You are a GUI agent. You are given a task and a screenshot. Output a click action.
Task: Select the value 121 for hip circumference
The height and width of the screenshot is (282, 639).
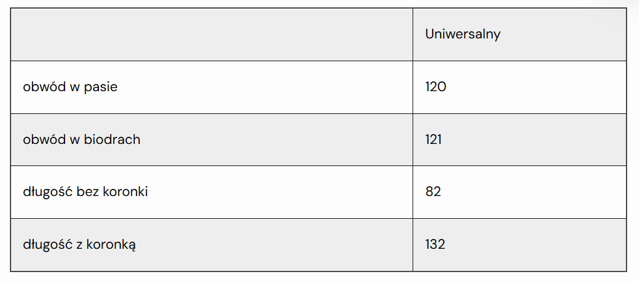click(433, 139)
